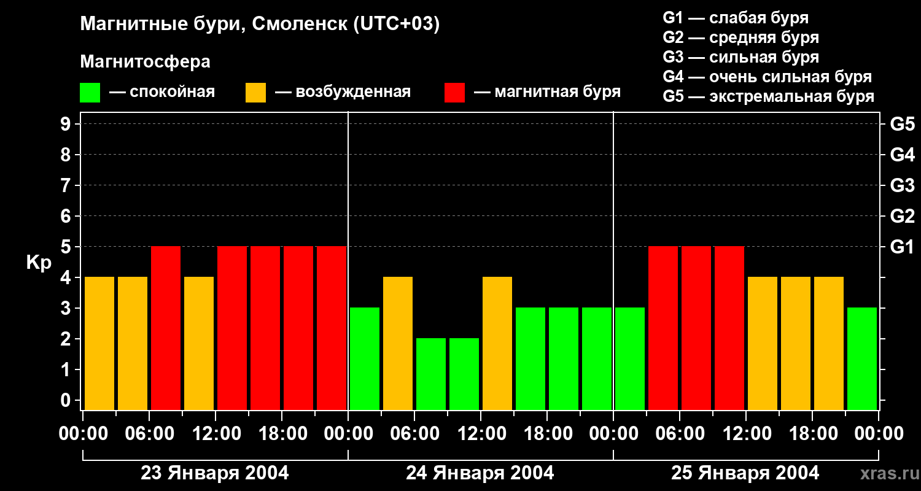Click the red 'магнитная буря' legend swatch
Image resolution: width=921 pixels, height=491 pixels.
454,93
